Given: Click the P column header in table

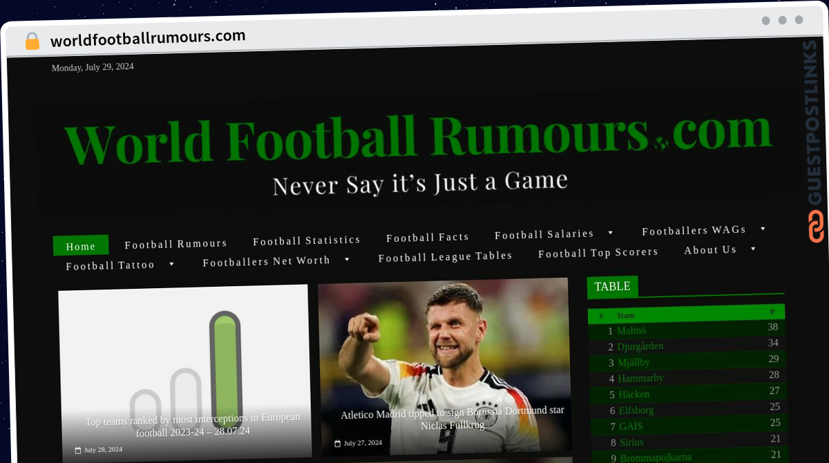Looking at the screenshot, I should click(772, 312).
